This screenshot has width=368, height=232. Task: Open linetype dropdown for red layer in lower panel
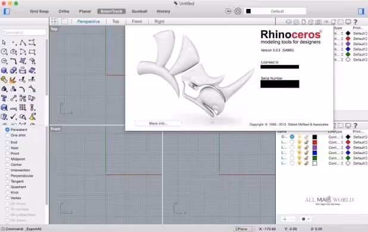(x=336, y=142)
